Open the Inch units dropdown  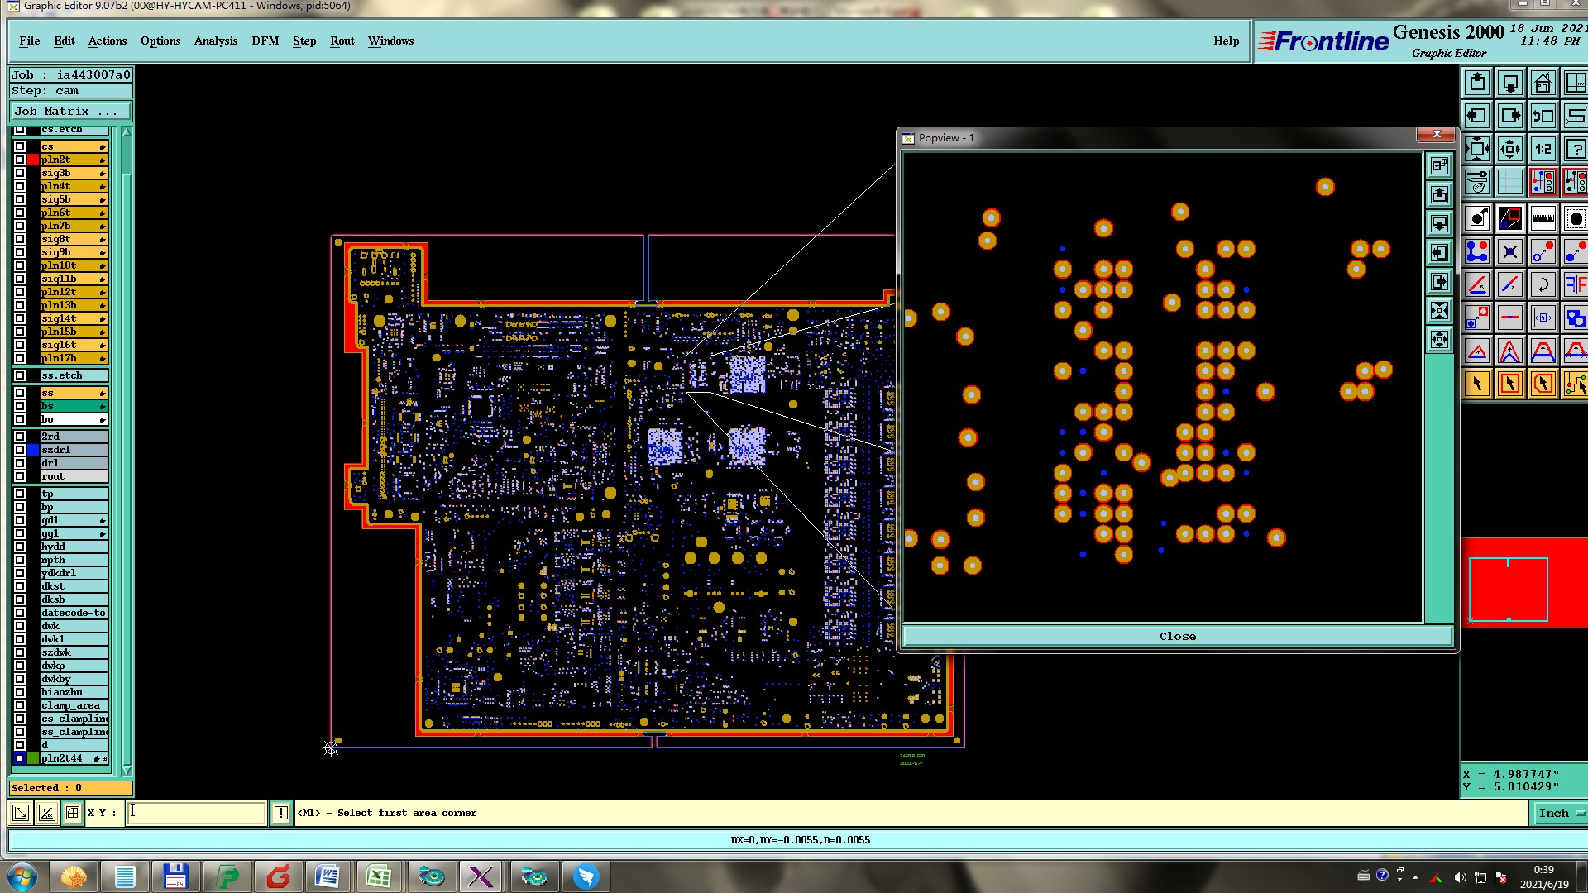click(1560, 813)
